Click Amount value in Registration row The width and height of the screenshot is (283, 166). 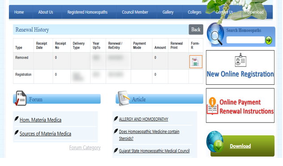click(x=155, y=74)
